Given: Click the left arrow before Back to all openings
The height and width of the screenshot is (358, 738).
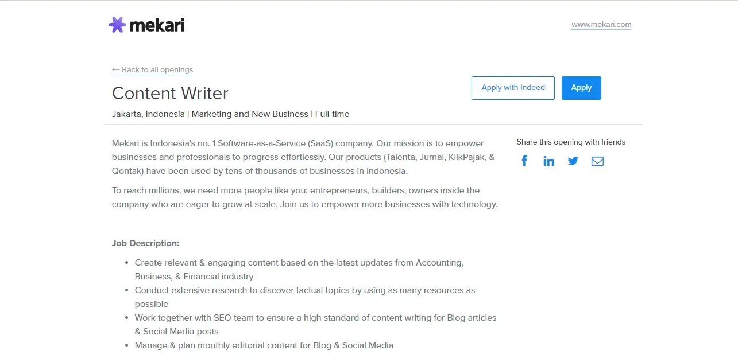Looking at the screenshot, I should tap(116, 69).
